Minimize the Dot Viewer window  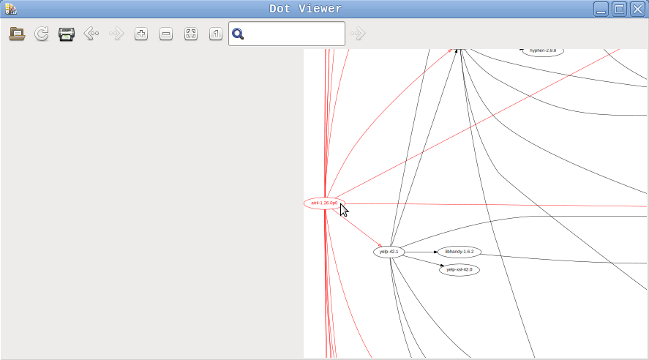point(601,9)
